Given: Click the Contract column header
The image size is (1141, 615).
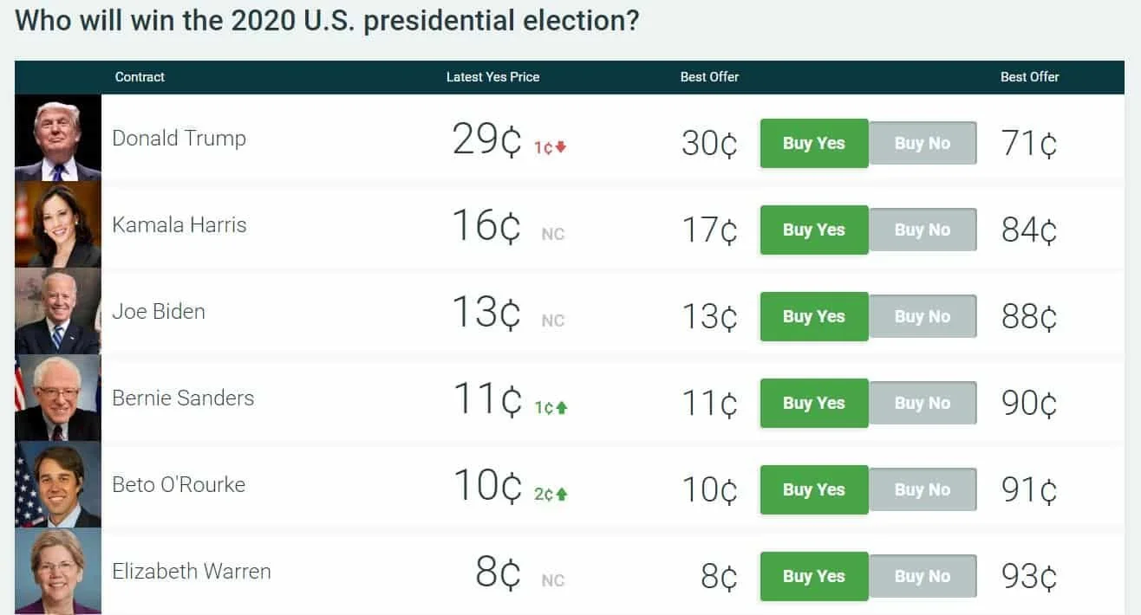Looking at the screenshot, I should coord(140,76).
